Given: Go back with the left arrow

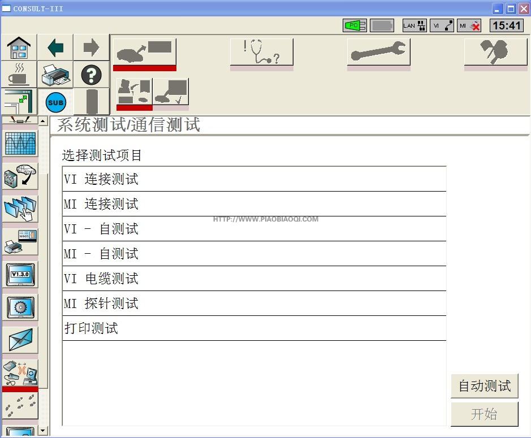Looking at the screenshot, I should [55, 47].
